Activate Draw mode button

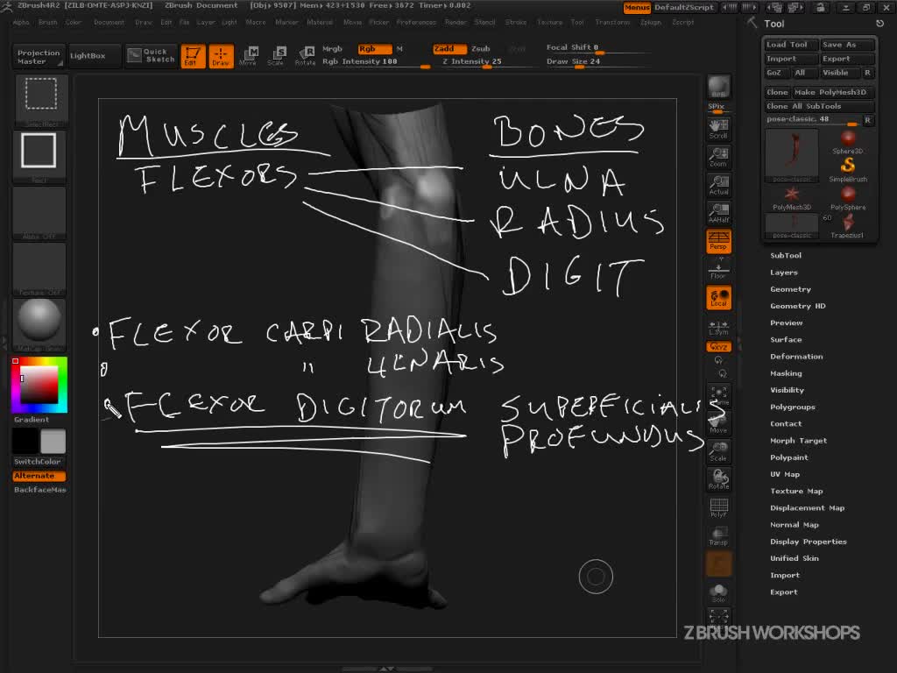pos(221,56)
